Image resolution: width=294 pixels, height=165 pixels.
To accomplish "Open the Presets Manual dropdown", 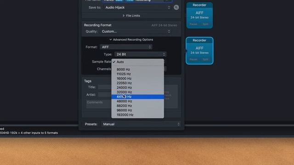I will [x=141, y=124].
